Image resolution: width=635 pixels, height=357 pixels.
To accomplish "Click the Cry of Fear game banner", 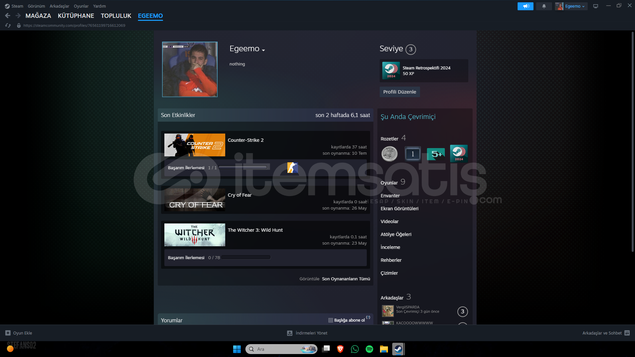I will [x=195, y=200].
